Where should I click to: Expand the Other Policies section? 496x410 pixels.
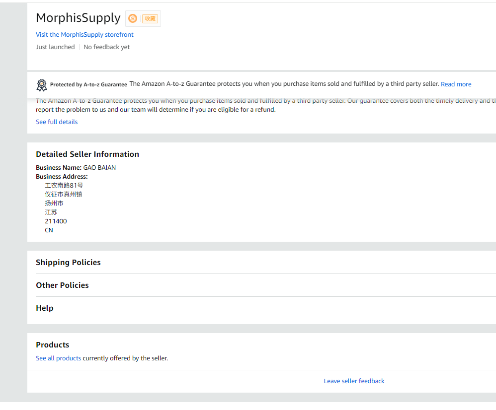pos(62,285)
